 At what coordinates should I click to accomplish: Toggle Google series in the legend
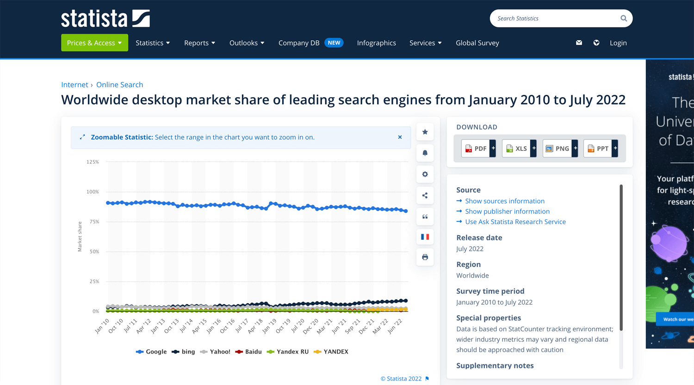point(151,352)
